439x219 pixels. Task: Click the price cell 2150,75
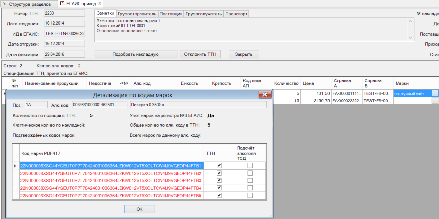(x=316, y=101)
